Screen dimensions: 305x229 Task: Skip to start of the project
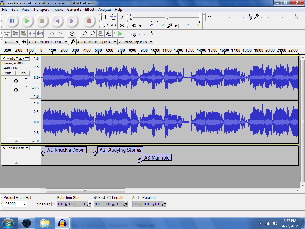[57, 21]
